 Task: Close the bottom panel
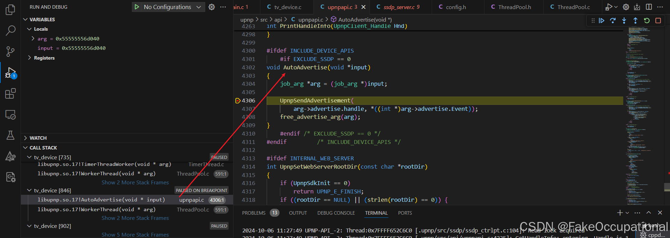(660, 213)
